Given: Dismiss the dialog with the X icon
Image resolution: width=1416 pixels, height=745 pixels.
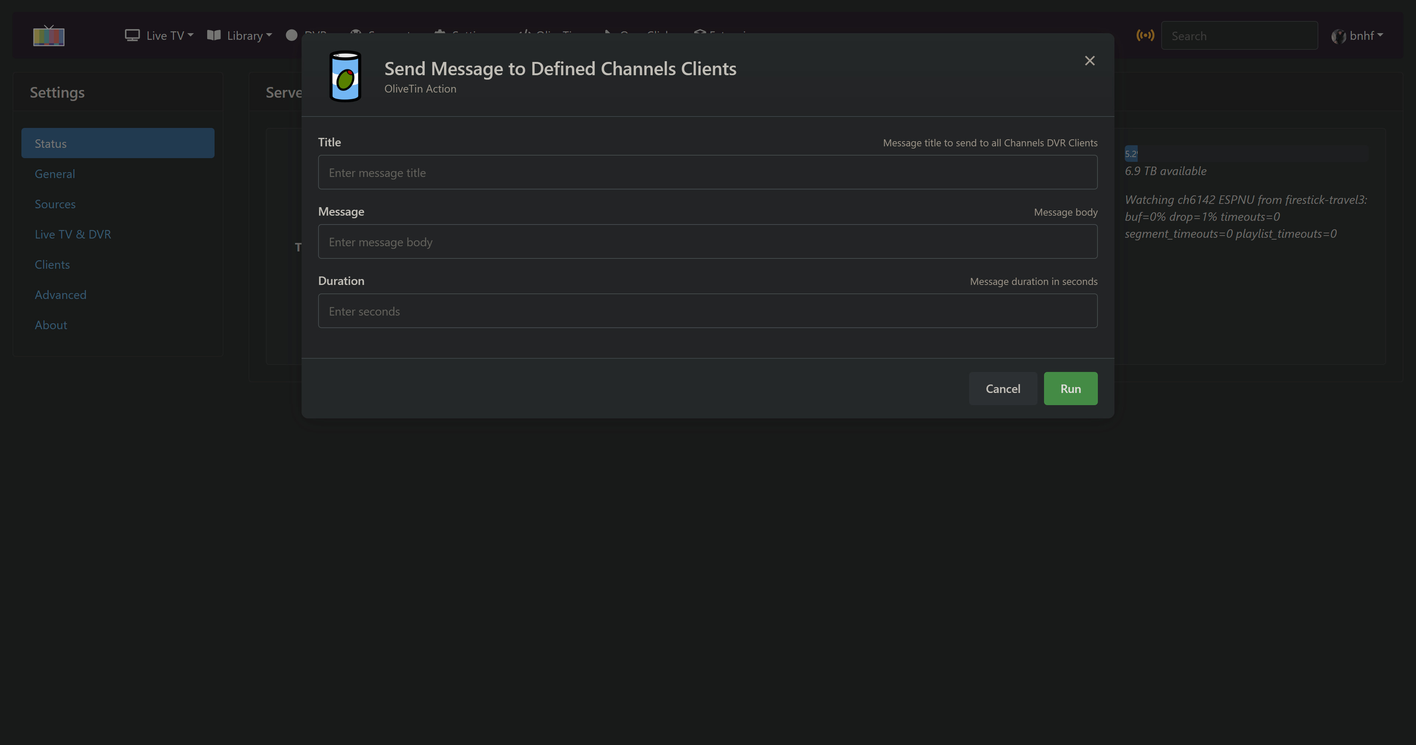Looking at the screenshot, I should click(1089, 60).
